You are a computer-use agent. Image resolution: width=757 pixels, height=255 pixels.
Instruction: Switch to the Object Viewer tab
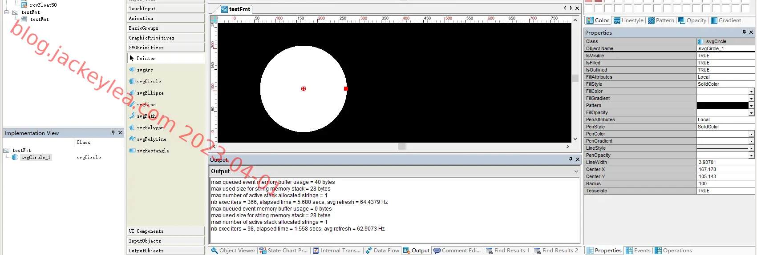click(233, 251)
